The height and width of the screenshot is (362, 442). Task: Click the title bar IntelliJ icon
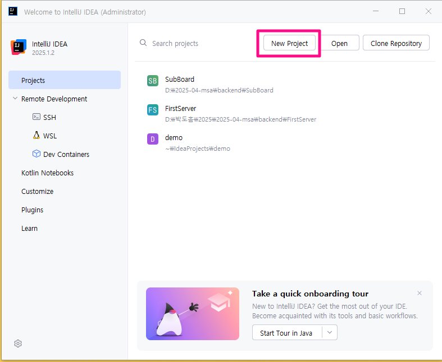click(13, 12)
